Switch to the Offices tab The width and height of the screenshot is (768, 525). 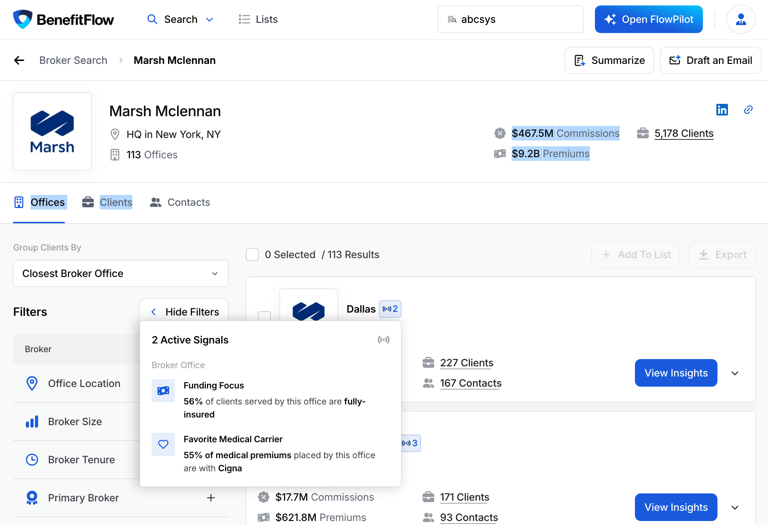click(x=39, y=202)
